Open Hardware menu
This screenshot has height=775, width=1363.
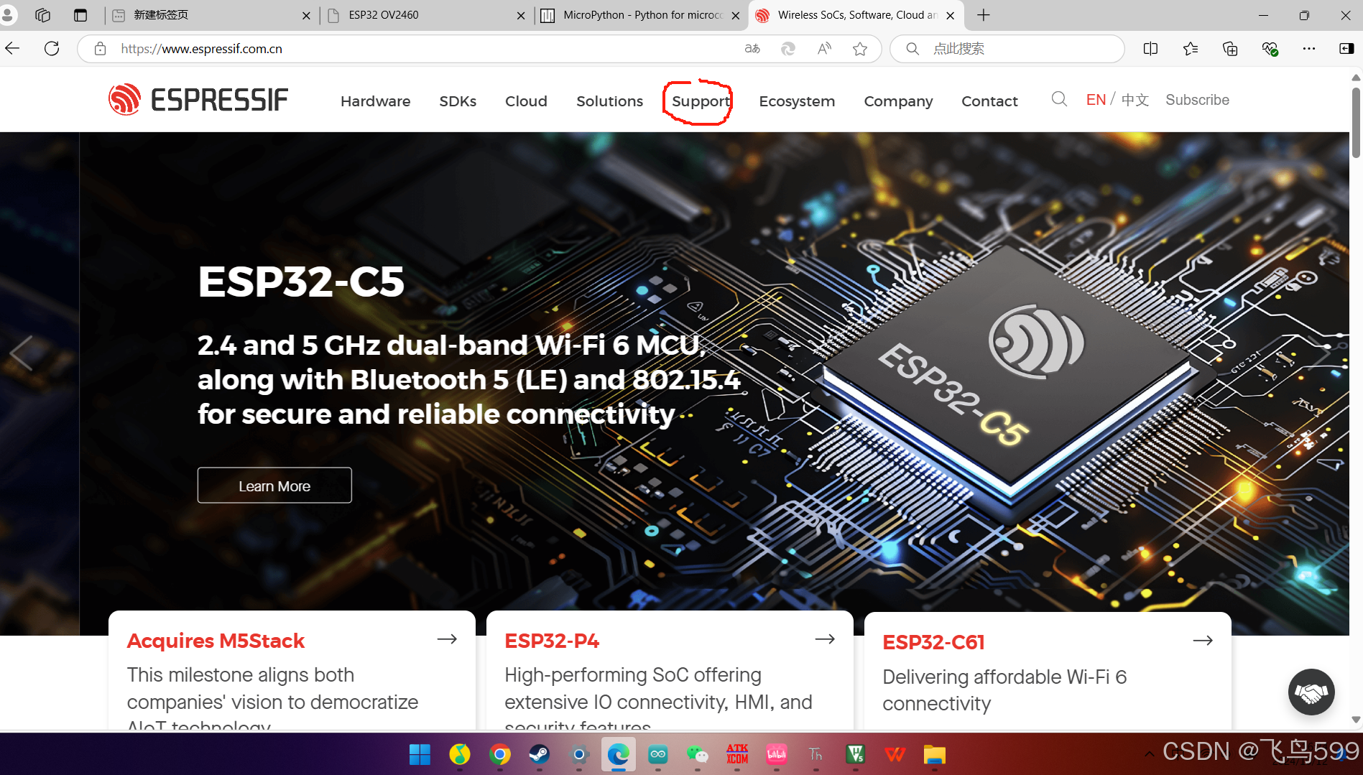[375, 101]
